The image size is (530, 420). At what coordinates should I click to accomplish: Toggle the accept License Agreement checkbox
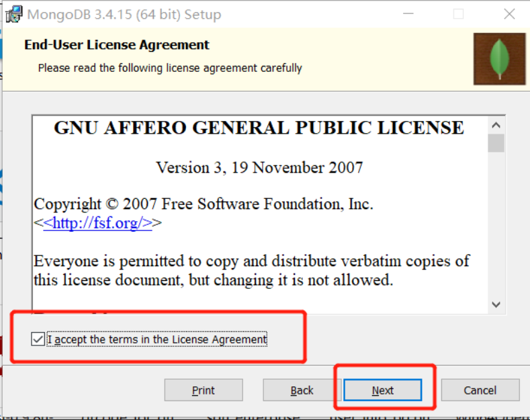tap(38, 339)
